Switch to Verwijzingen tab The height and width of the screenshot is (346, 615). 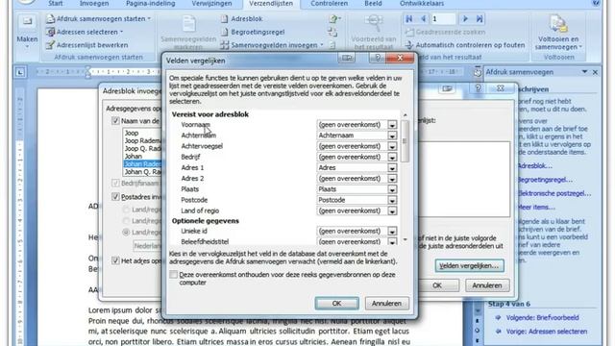(211, 4)
